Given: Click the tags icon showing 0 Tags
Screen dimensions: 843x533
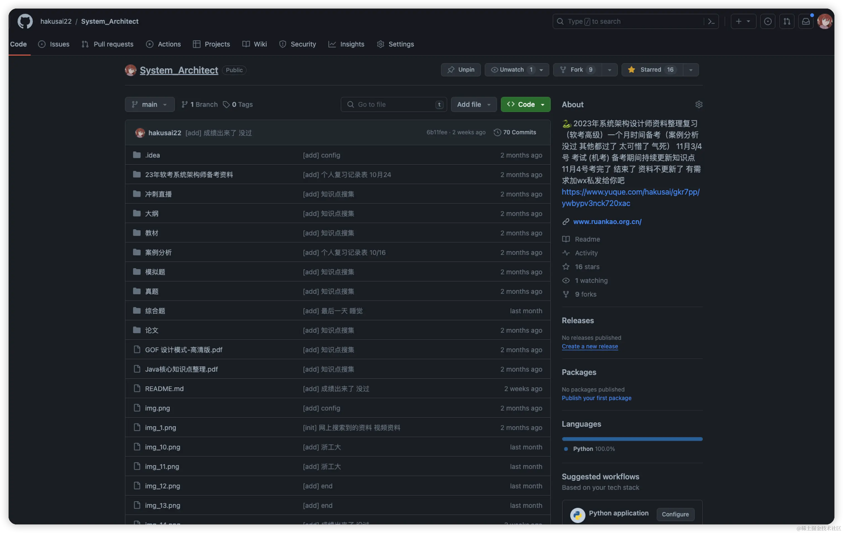Looking at the screenshot, I should click(226, 105).
